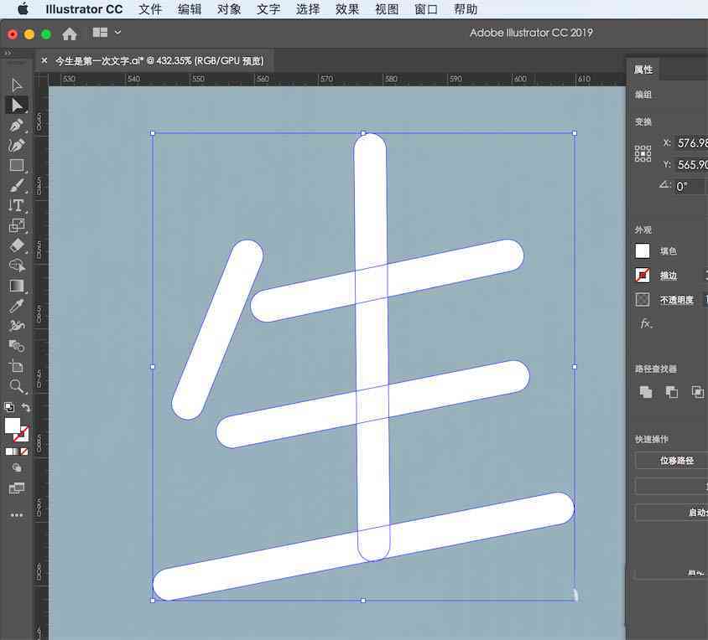This screenshot has height=640, width=708.
Task: Select the Rectangle tool
Action: pos(16,166)
